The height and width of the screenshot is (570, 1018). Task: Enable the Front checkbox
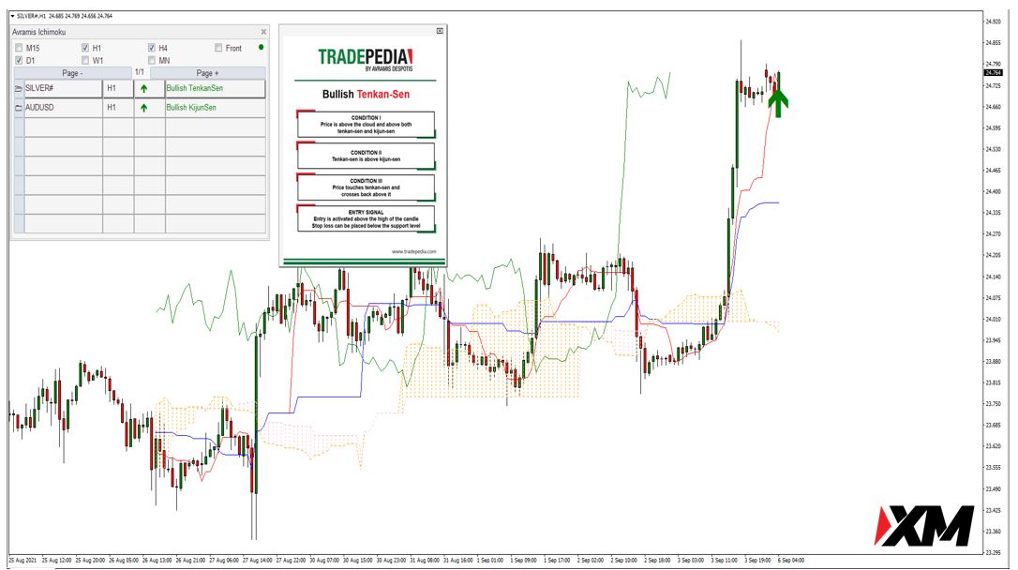(218, 48)
